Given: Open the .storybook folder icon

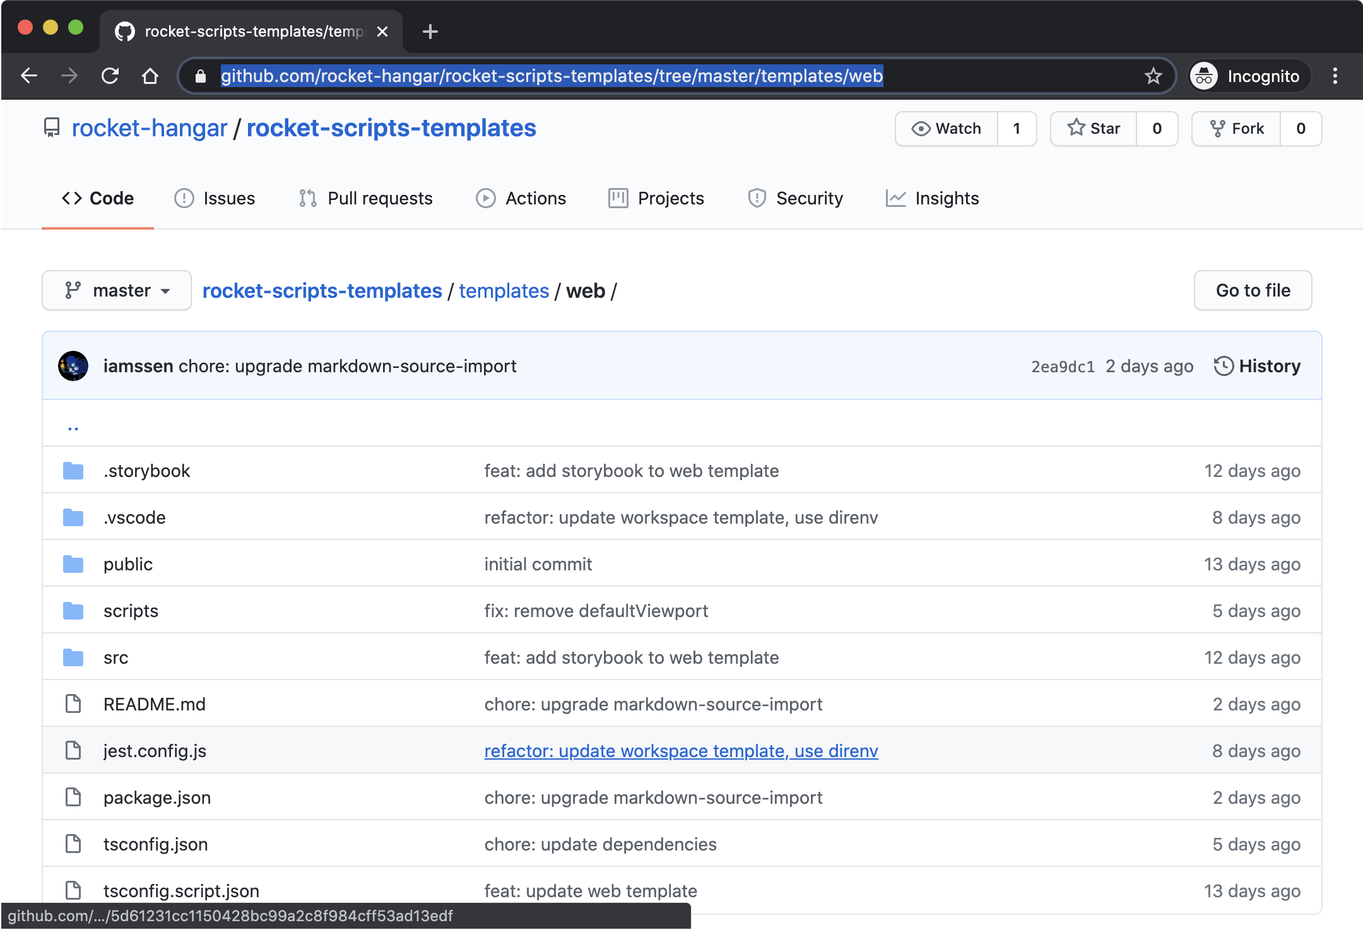Looking at the screenshot, I should click(73, 471).
